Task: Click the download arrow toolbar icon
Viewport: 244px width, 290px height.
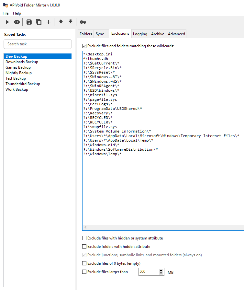Action: pyautogui.click(x=70, y=22)
